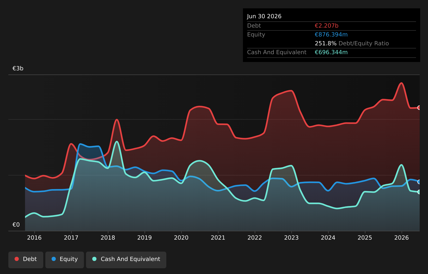
Task: Click the €2.207b debt value
Action: pos(327,26)
